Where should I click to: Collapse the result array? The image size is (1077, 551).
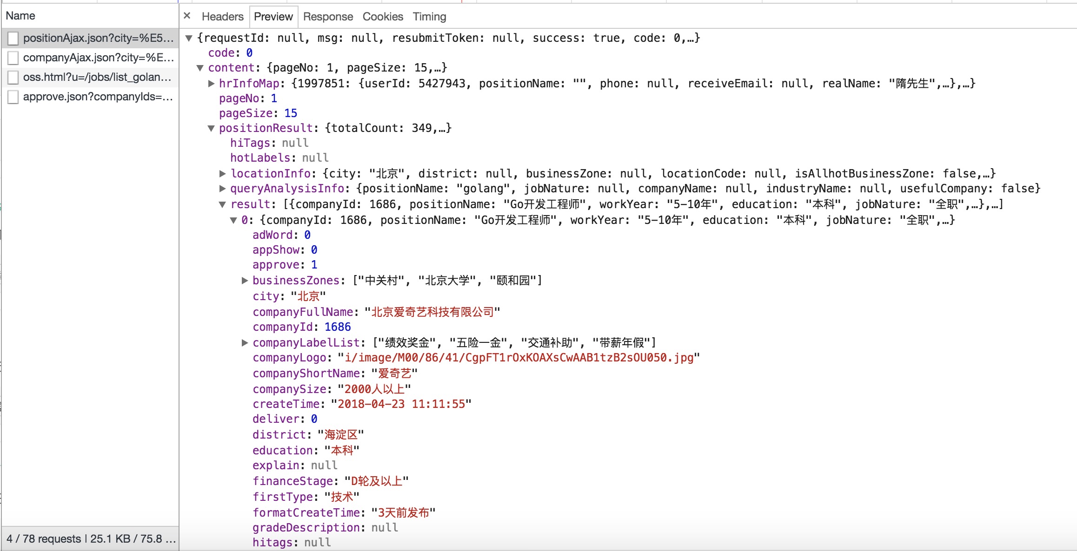pos(222,204)
